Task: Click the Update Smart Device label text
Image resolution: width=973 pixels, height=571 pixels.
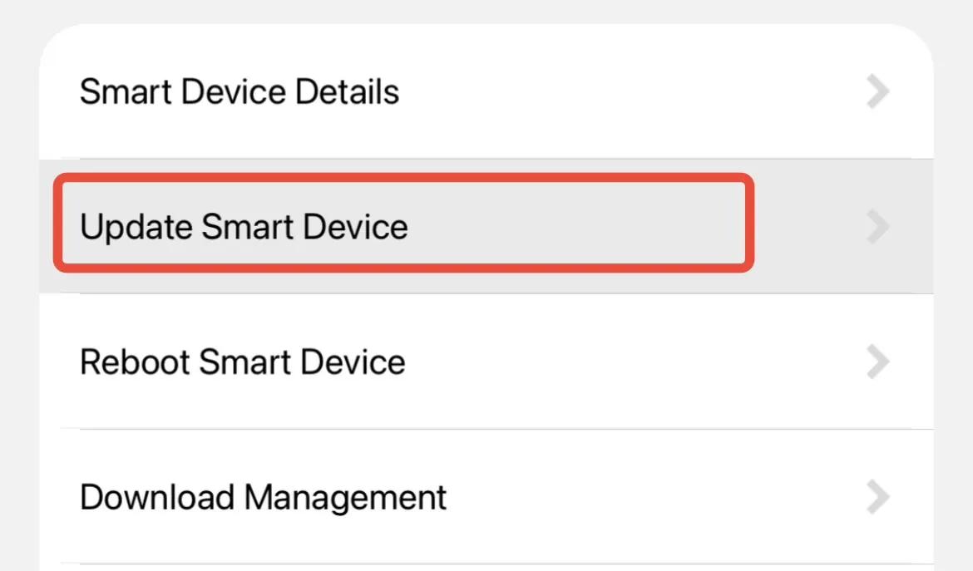Action: tap(244, 226)
